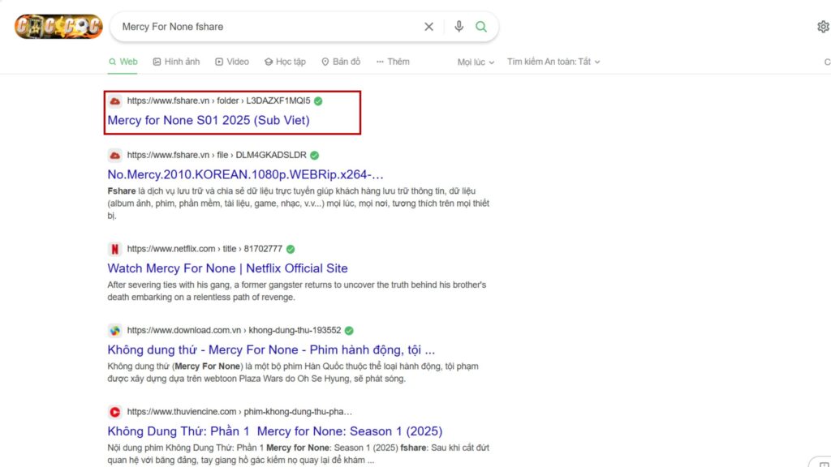831x467 pixels.
Task: Click the green verified badge on Netflix result
Action: [291, 249]
